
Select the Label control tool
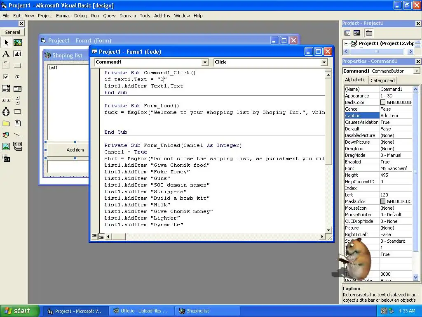[x=6, y=54]
